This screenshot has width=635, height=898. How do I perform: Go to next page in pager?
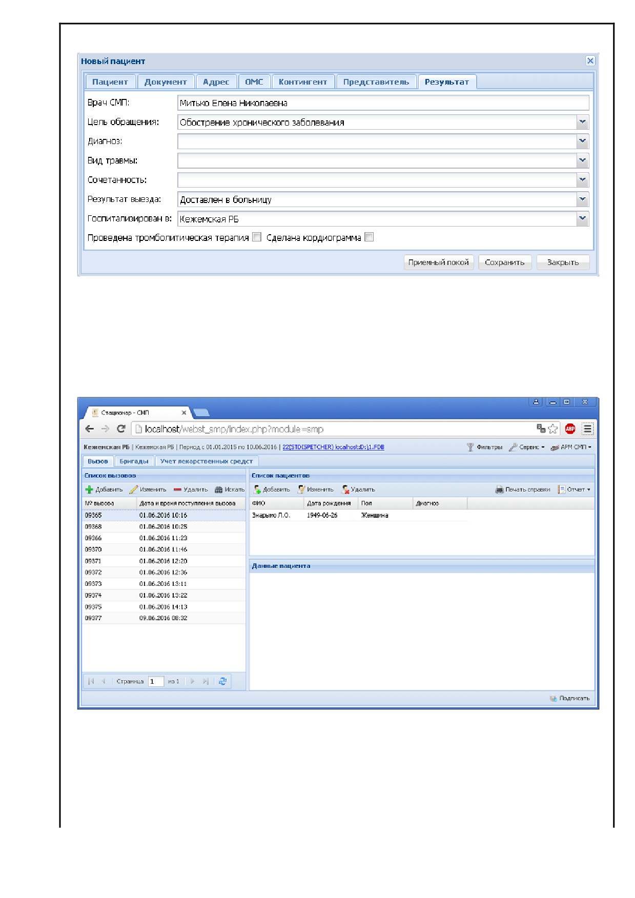pos(193,681)
